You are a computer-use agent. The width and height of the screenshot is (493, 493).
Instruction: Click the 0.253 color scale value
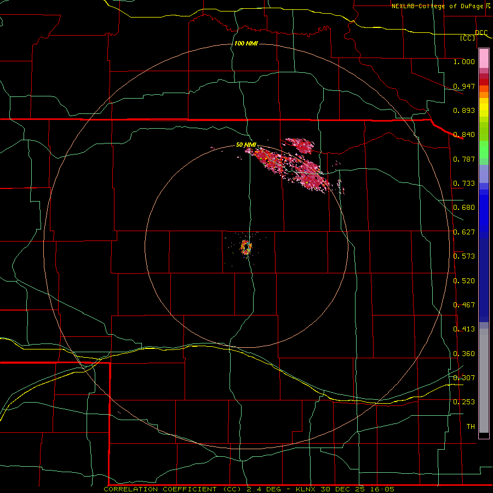(464, 402)
